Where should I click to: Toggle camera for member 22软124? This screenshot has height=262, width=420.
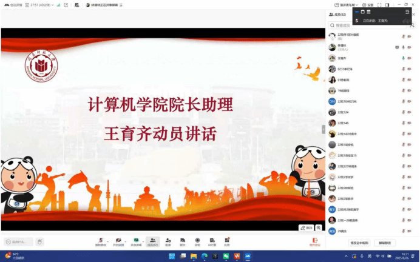click(410, 112)
